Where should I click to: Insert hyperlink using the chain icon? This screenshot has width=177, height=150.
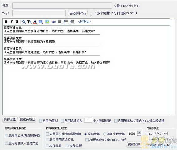(53, 22)
